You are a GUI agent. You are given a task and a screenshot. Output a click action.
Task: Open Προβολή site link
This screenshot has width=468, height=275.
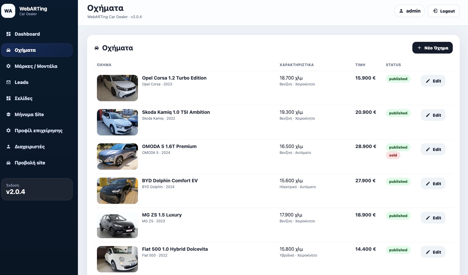[37, 163]
